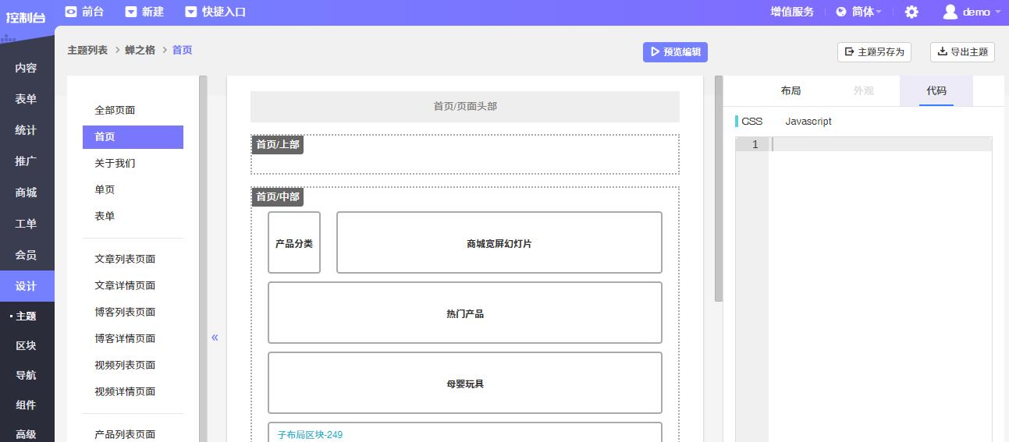Switch to the 外观 tab

point(863,90)
